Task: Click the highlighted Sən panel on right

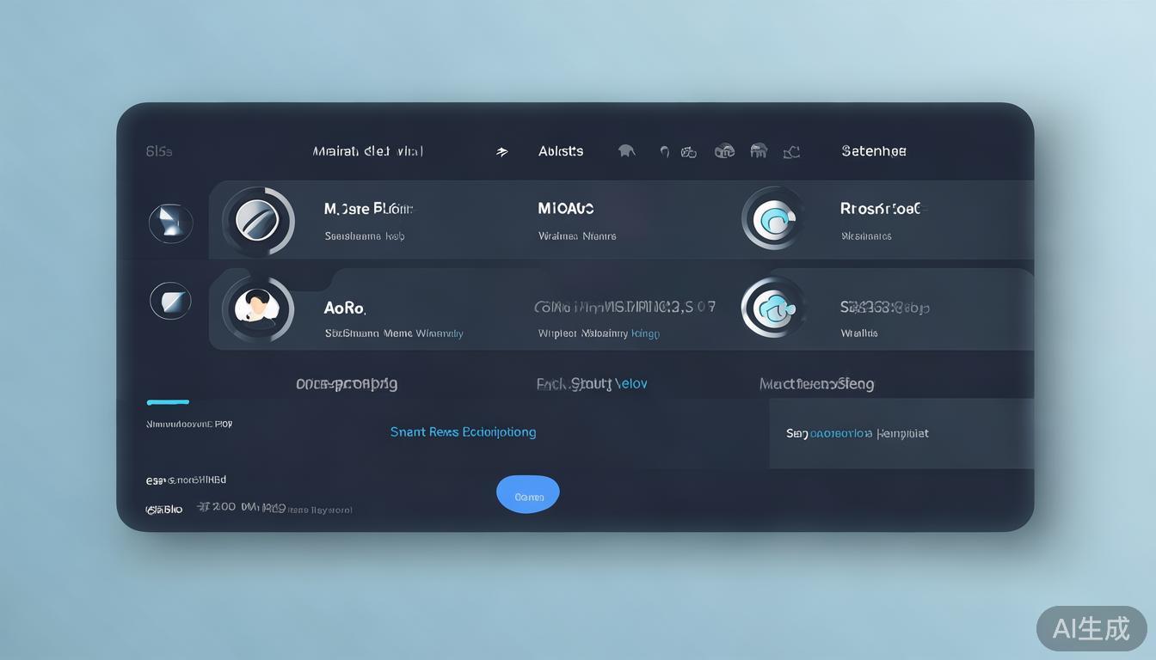Action: 901,433
